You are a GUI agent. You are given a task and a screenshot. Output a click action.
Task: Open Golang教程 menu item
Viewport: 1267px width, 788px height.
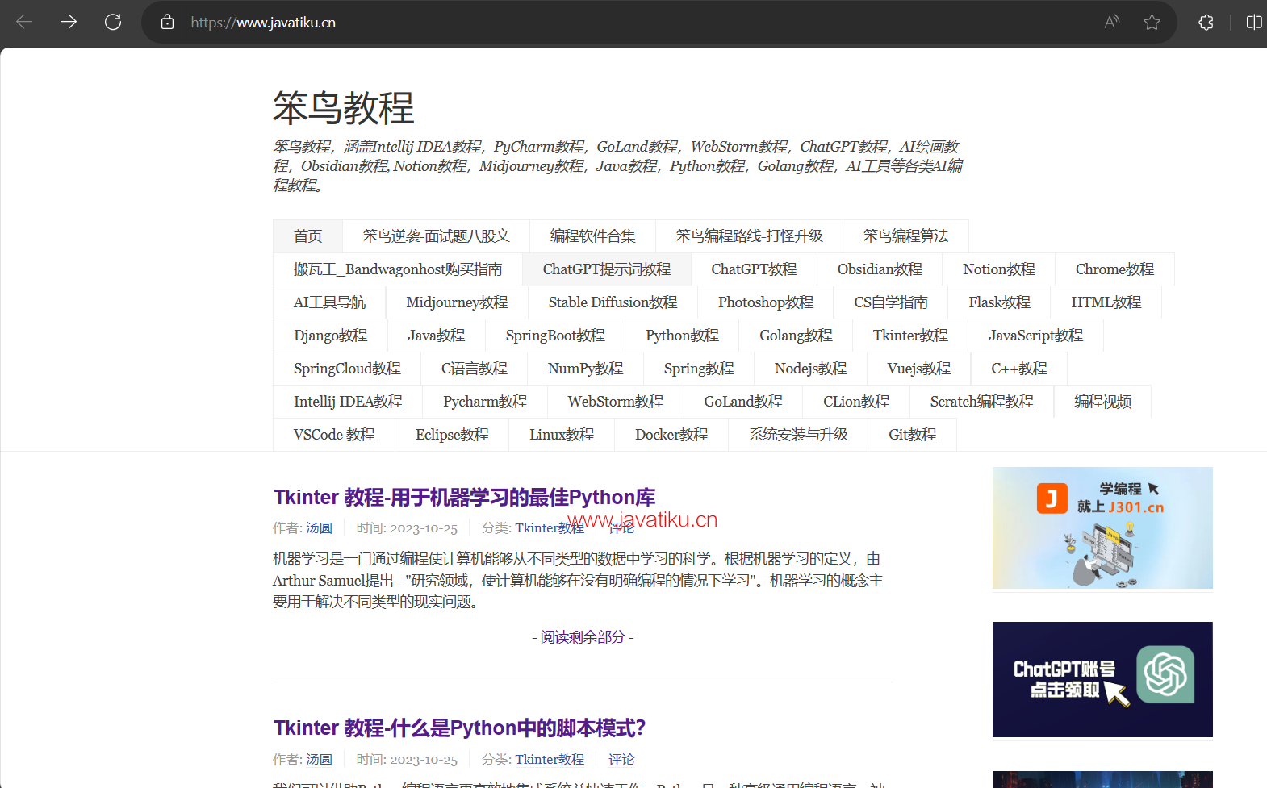point(796,336)
